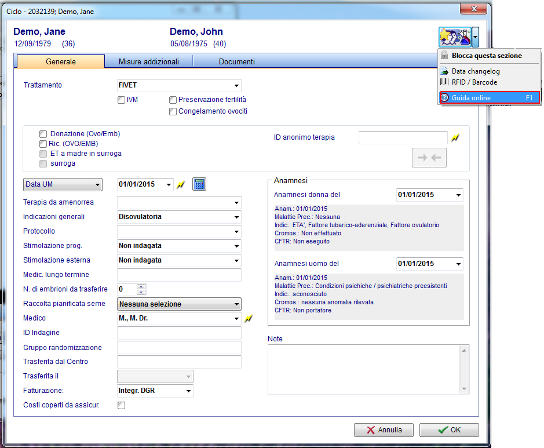The width and height of the screenshot is (544, 448).
Task: Check the Donazione (Ovo/Emb) checkbox
Action: pyautogui.click(x=43, y=134)
